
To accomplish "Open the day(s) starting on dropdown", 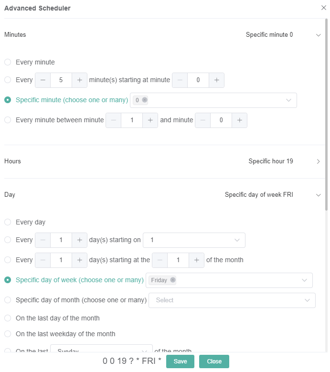I will tap(194, 240).
